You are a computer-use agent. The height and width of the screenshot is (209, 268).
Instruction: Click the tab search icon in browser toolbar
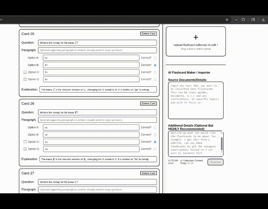tap(253, 20)
